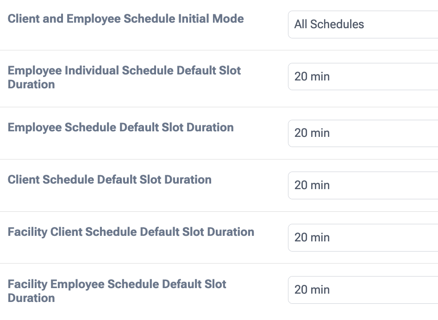The image size is (438, 320).
Task: Expand Facility Employee Schedule slot duration dropdown
Action: [x=363, y=290]
